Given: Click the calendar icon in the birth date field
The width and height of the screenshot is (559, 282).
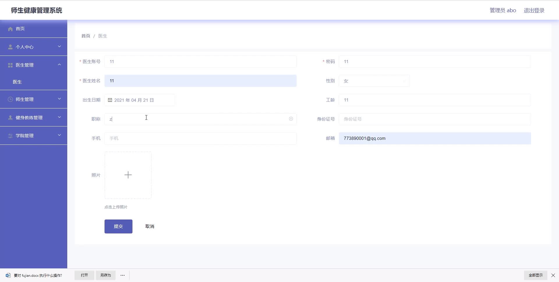Looking at the screenshot, I should pos(110,100).
